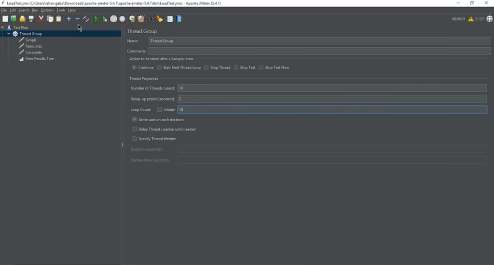494x265 pixels.
Task: Uncheck Same user on each iteration
Action: point(135,119)
